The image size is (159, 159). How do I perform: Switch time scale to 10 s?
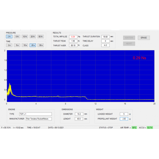point(25,45)
